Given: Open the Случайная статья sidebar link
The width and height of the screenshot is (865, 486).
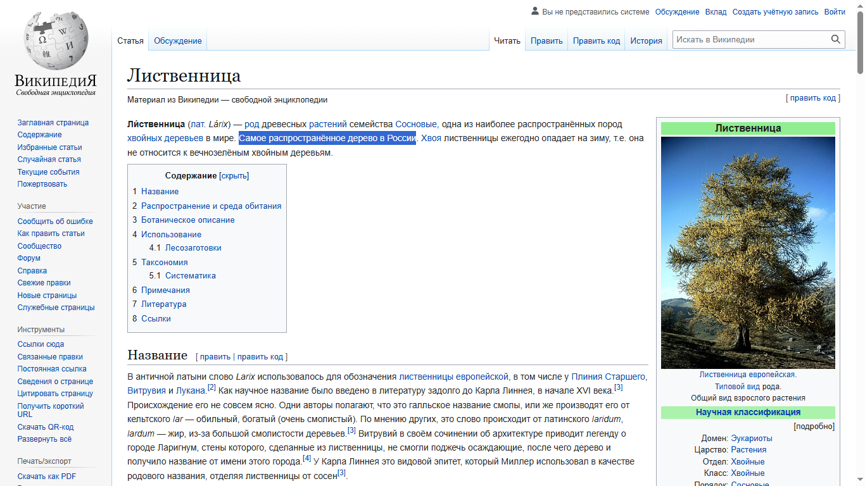Looking at the screenshot, I should click(49, 159).
